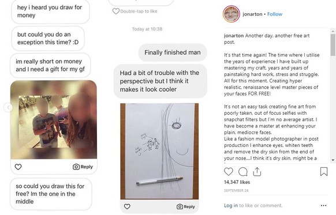
Task: Open the Log in link
Action: point(231,205)
